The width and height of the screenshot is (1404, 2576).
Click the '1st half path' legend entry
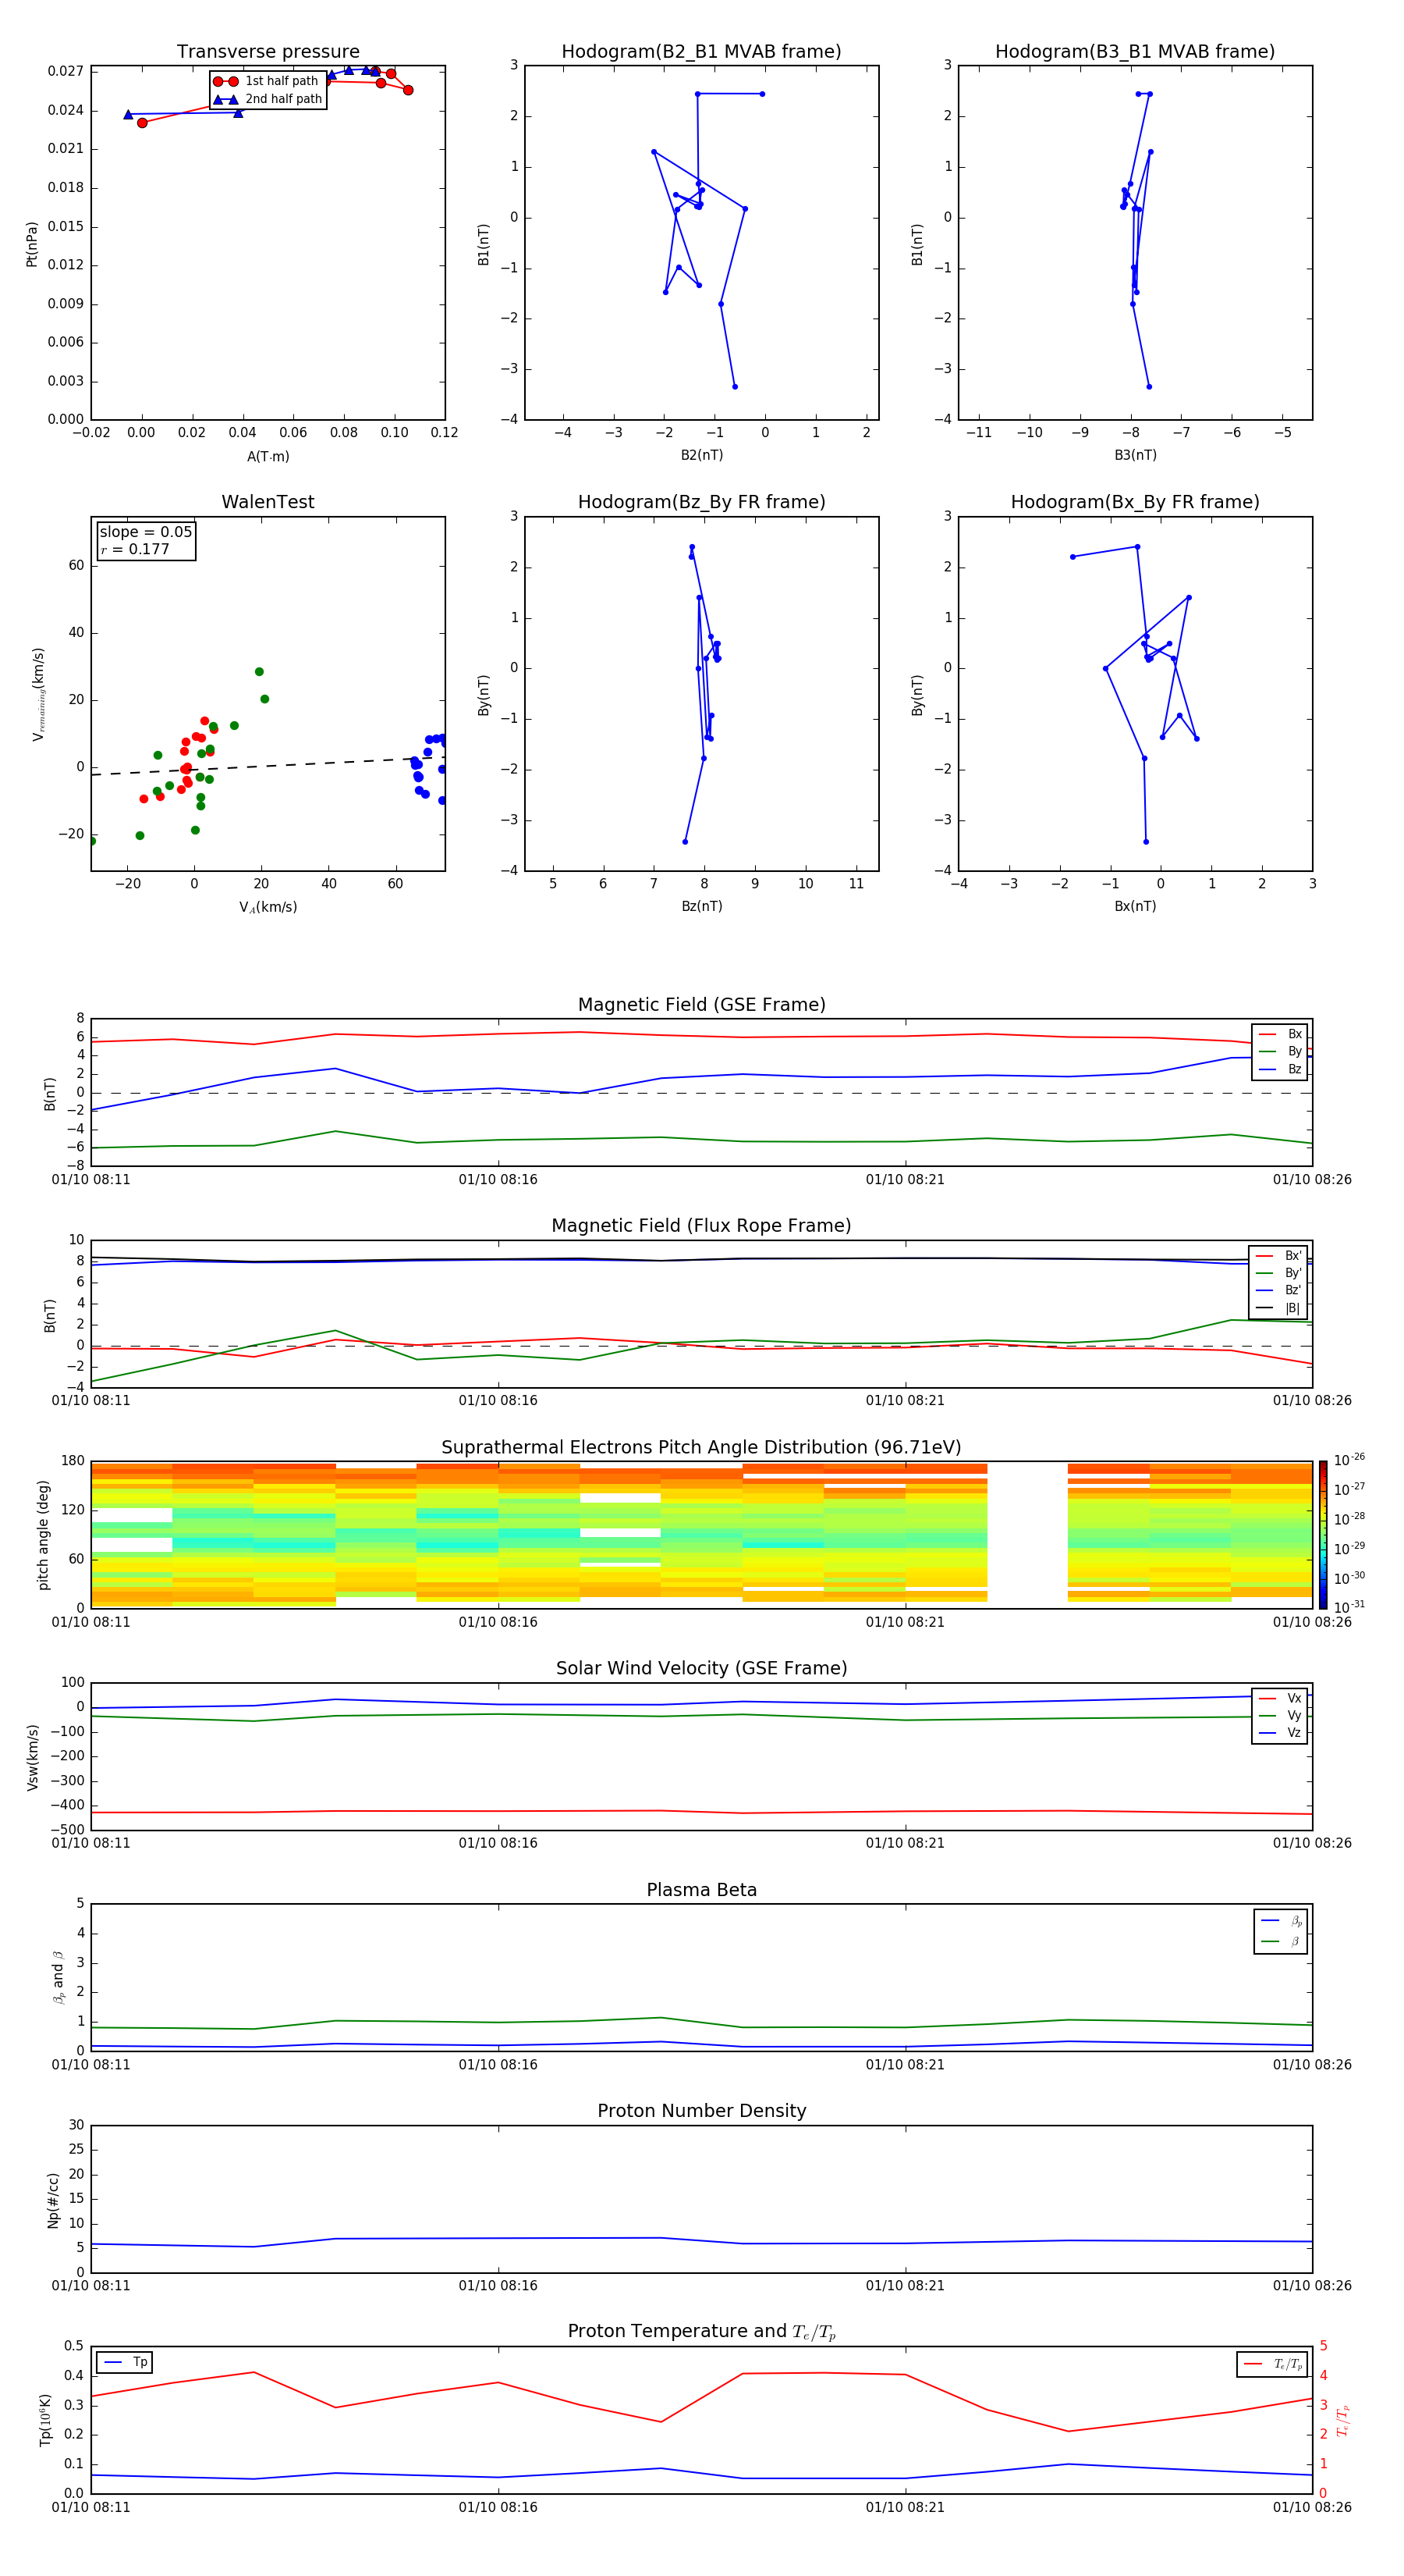point(266,81)
